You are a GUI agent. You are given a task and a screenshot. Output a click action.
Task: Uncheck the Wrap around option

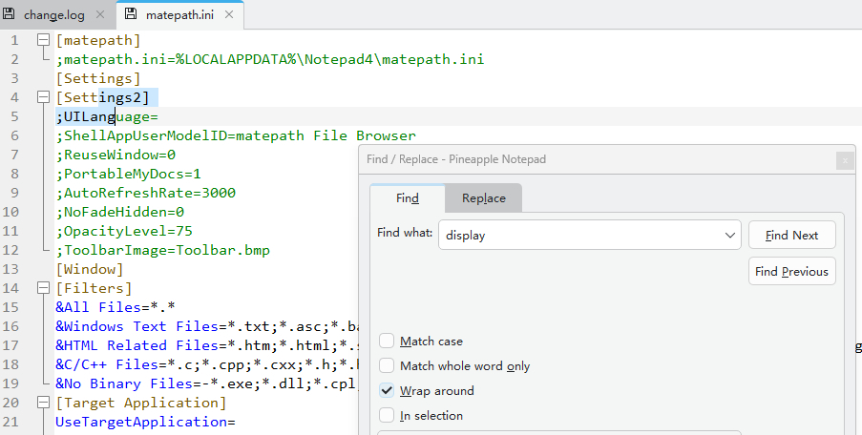pyautogui.click(x=387, y=391)
